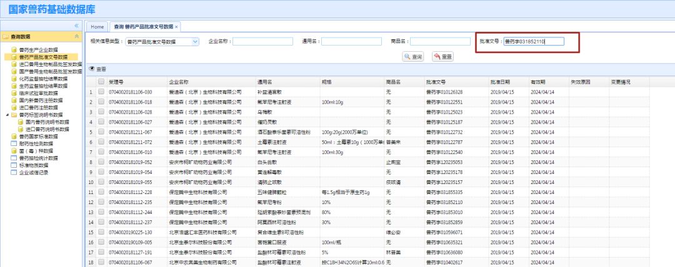
Task: Check row 4 checkbox for 催奶灵散
Action: (x=101, y=122)
